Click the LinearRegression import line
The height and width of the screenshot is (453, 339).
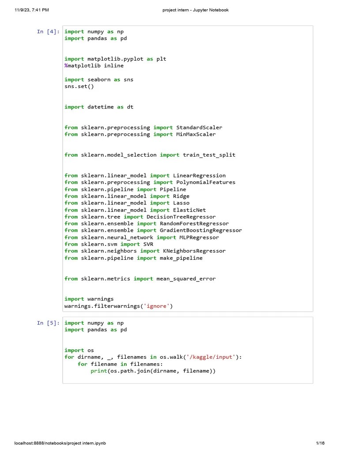145,176
